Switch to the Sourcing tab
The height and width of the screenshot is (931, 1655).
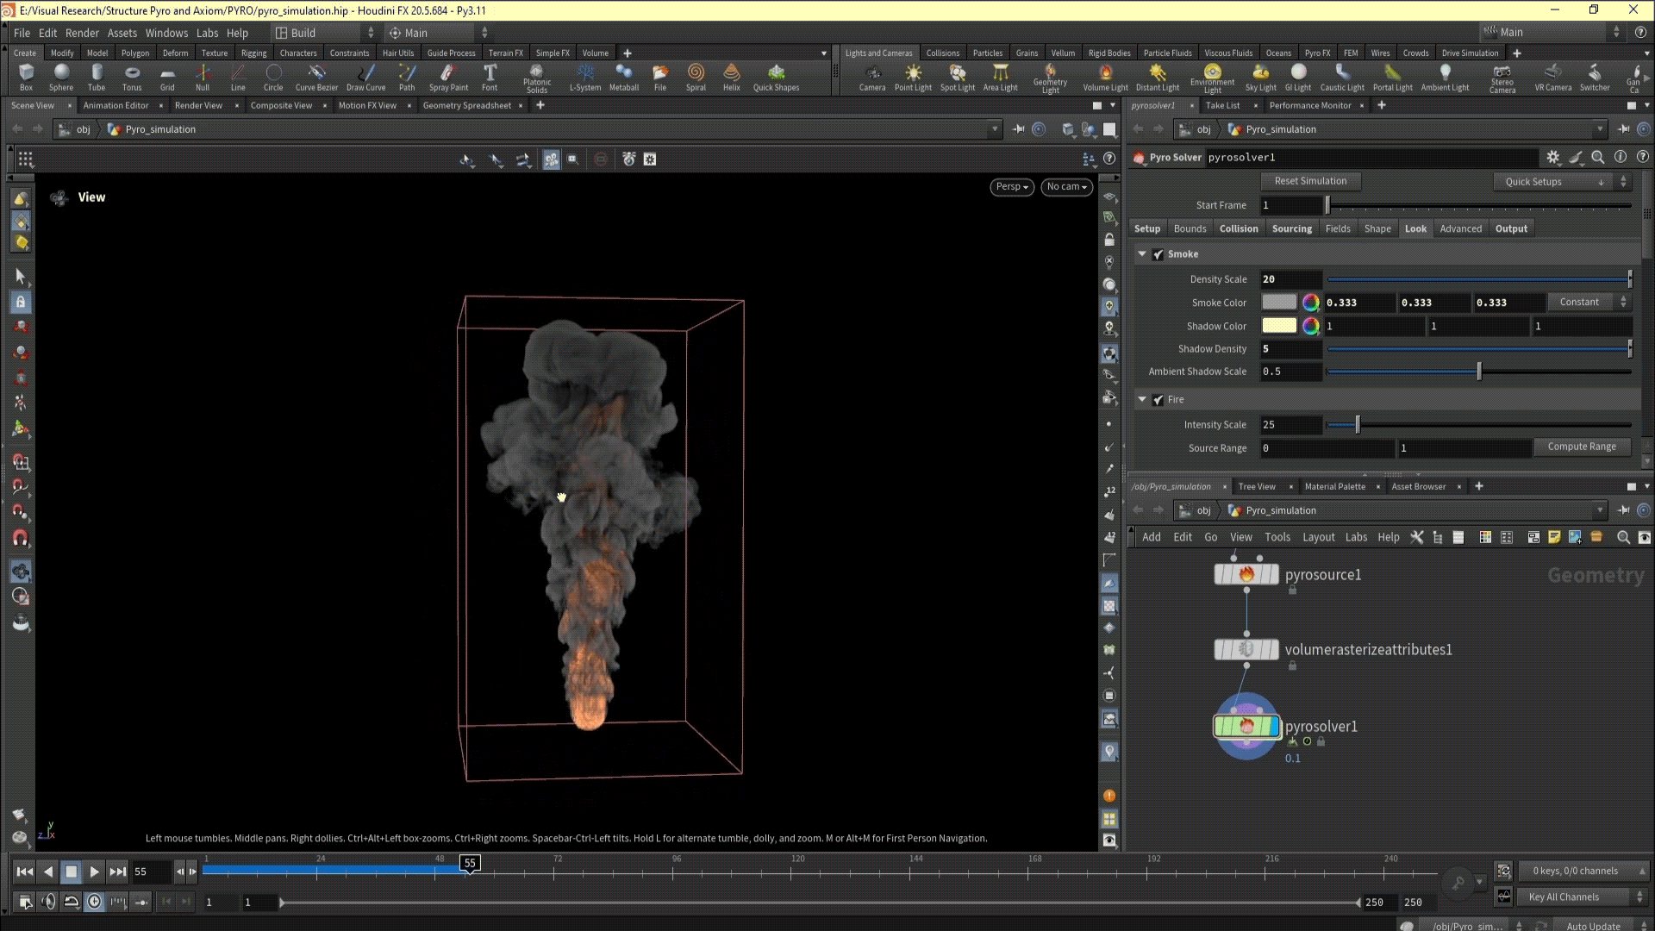[x=1291, y=228]
